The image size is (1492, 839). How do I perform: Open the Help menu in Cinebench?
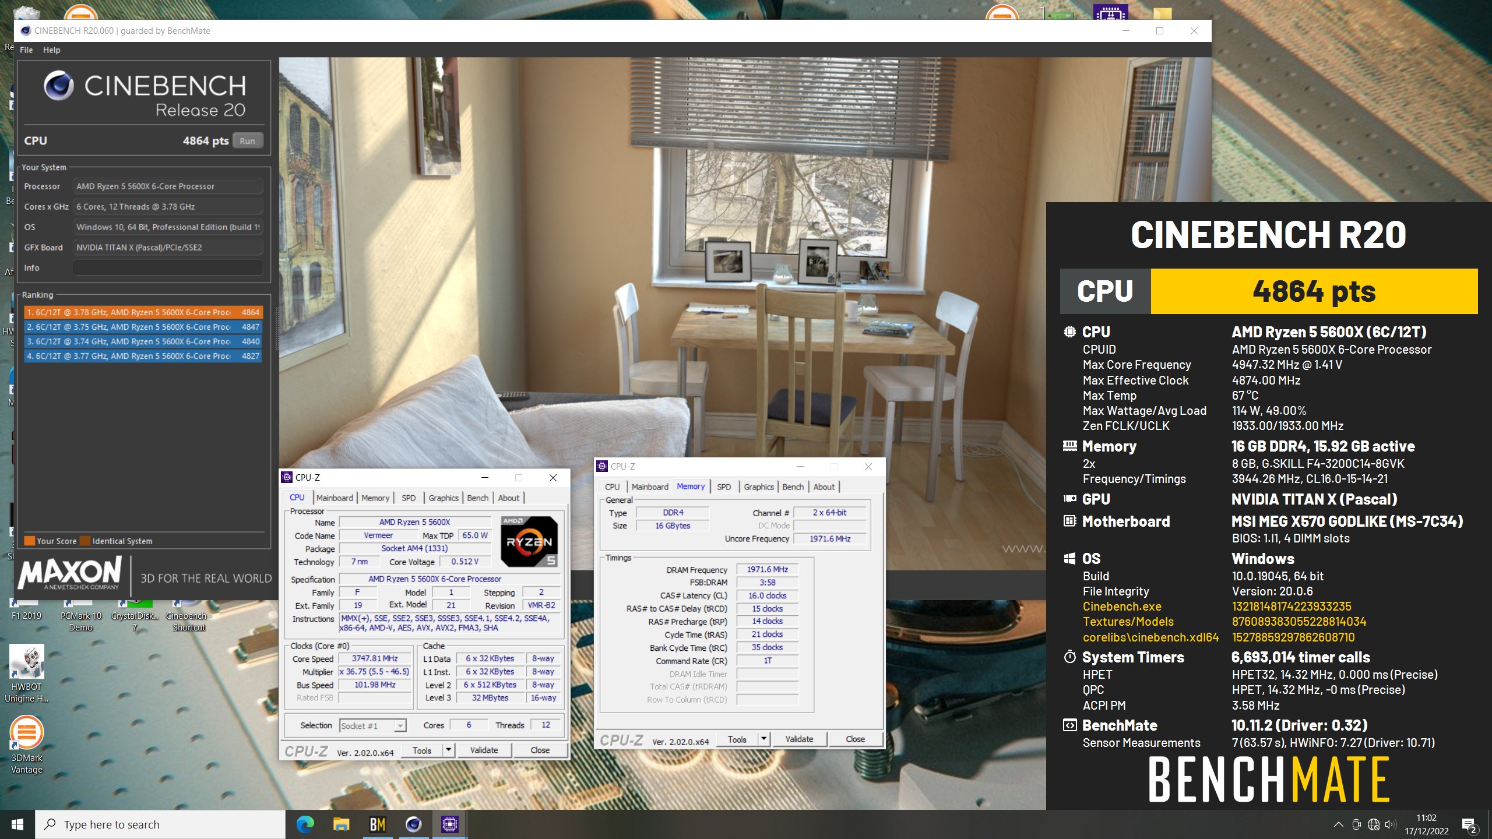[x=51, y=50]
